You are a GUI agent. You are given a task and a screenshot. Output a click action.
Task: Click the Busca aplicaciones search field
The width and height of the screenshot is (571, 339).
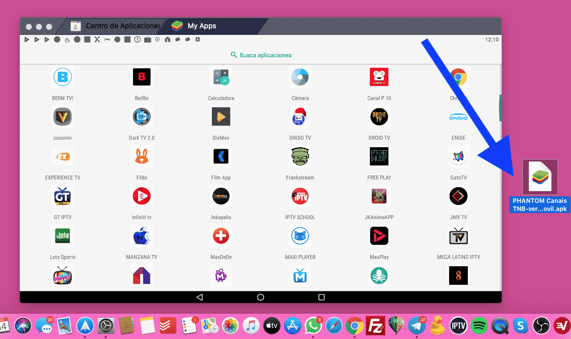(x=261, y=55)
